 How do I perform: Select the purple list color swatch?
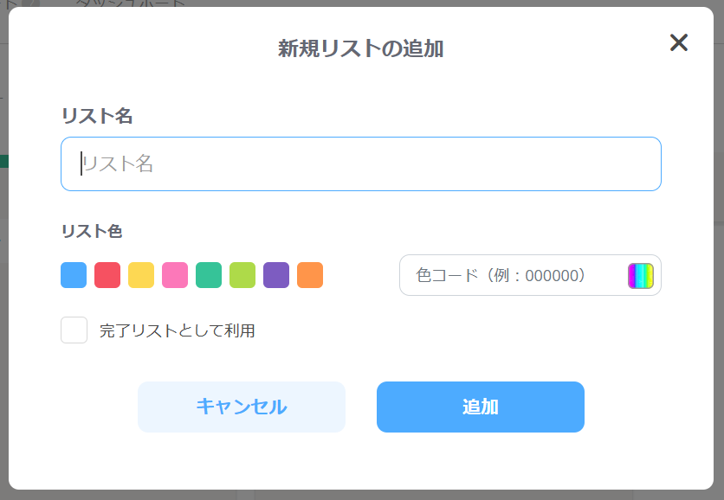pos(276,275)
